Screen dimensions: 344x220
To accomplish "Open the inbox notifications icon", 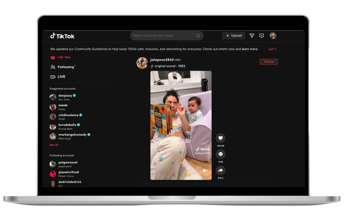I will point(261,36).
